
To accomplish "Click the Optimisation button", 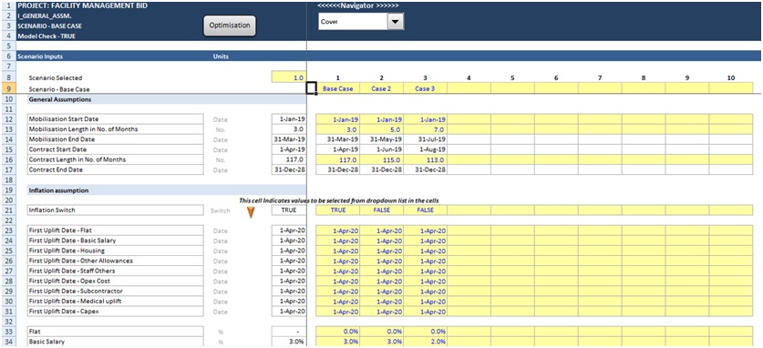I will point(229,26).
